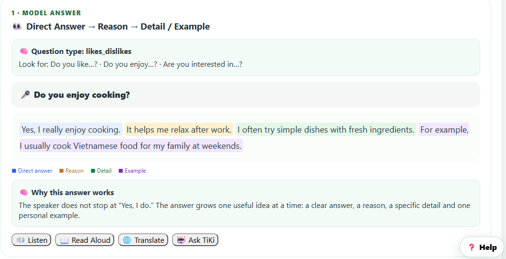Select the green sentence about fresh ingredients
Image resolution: width=506 pixels, height=259 pixels.
326,130
